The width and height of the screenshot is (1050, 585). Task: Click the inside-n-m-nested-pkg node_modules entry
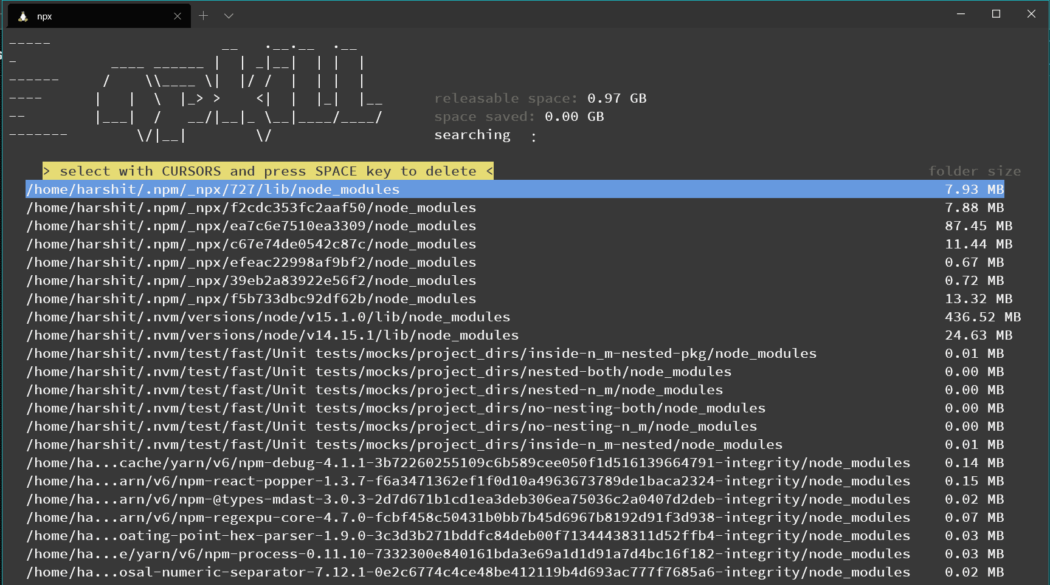click(x=421, y=353)
